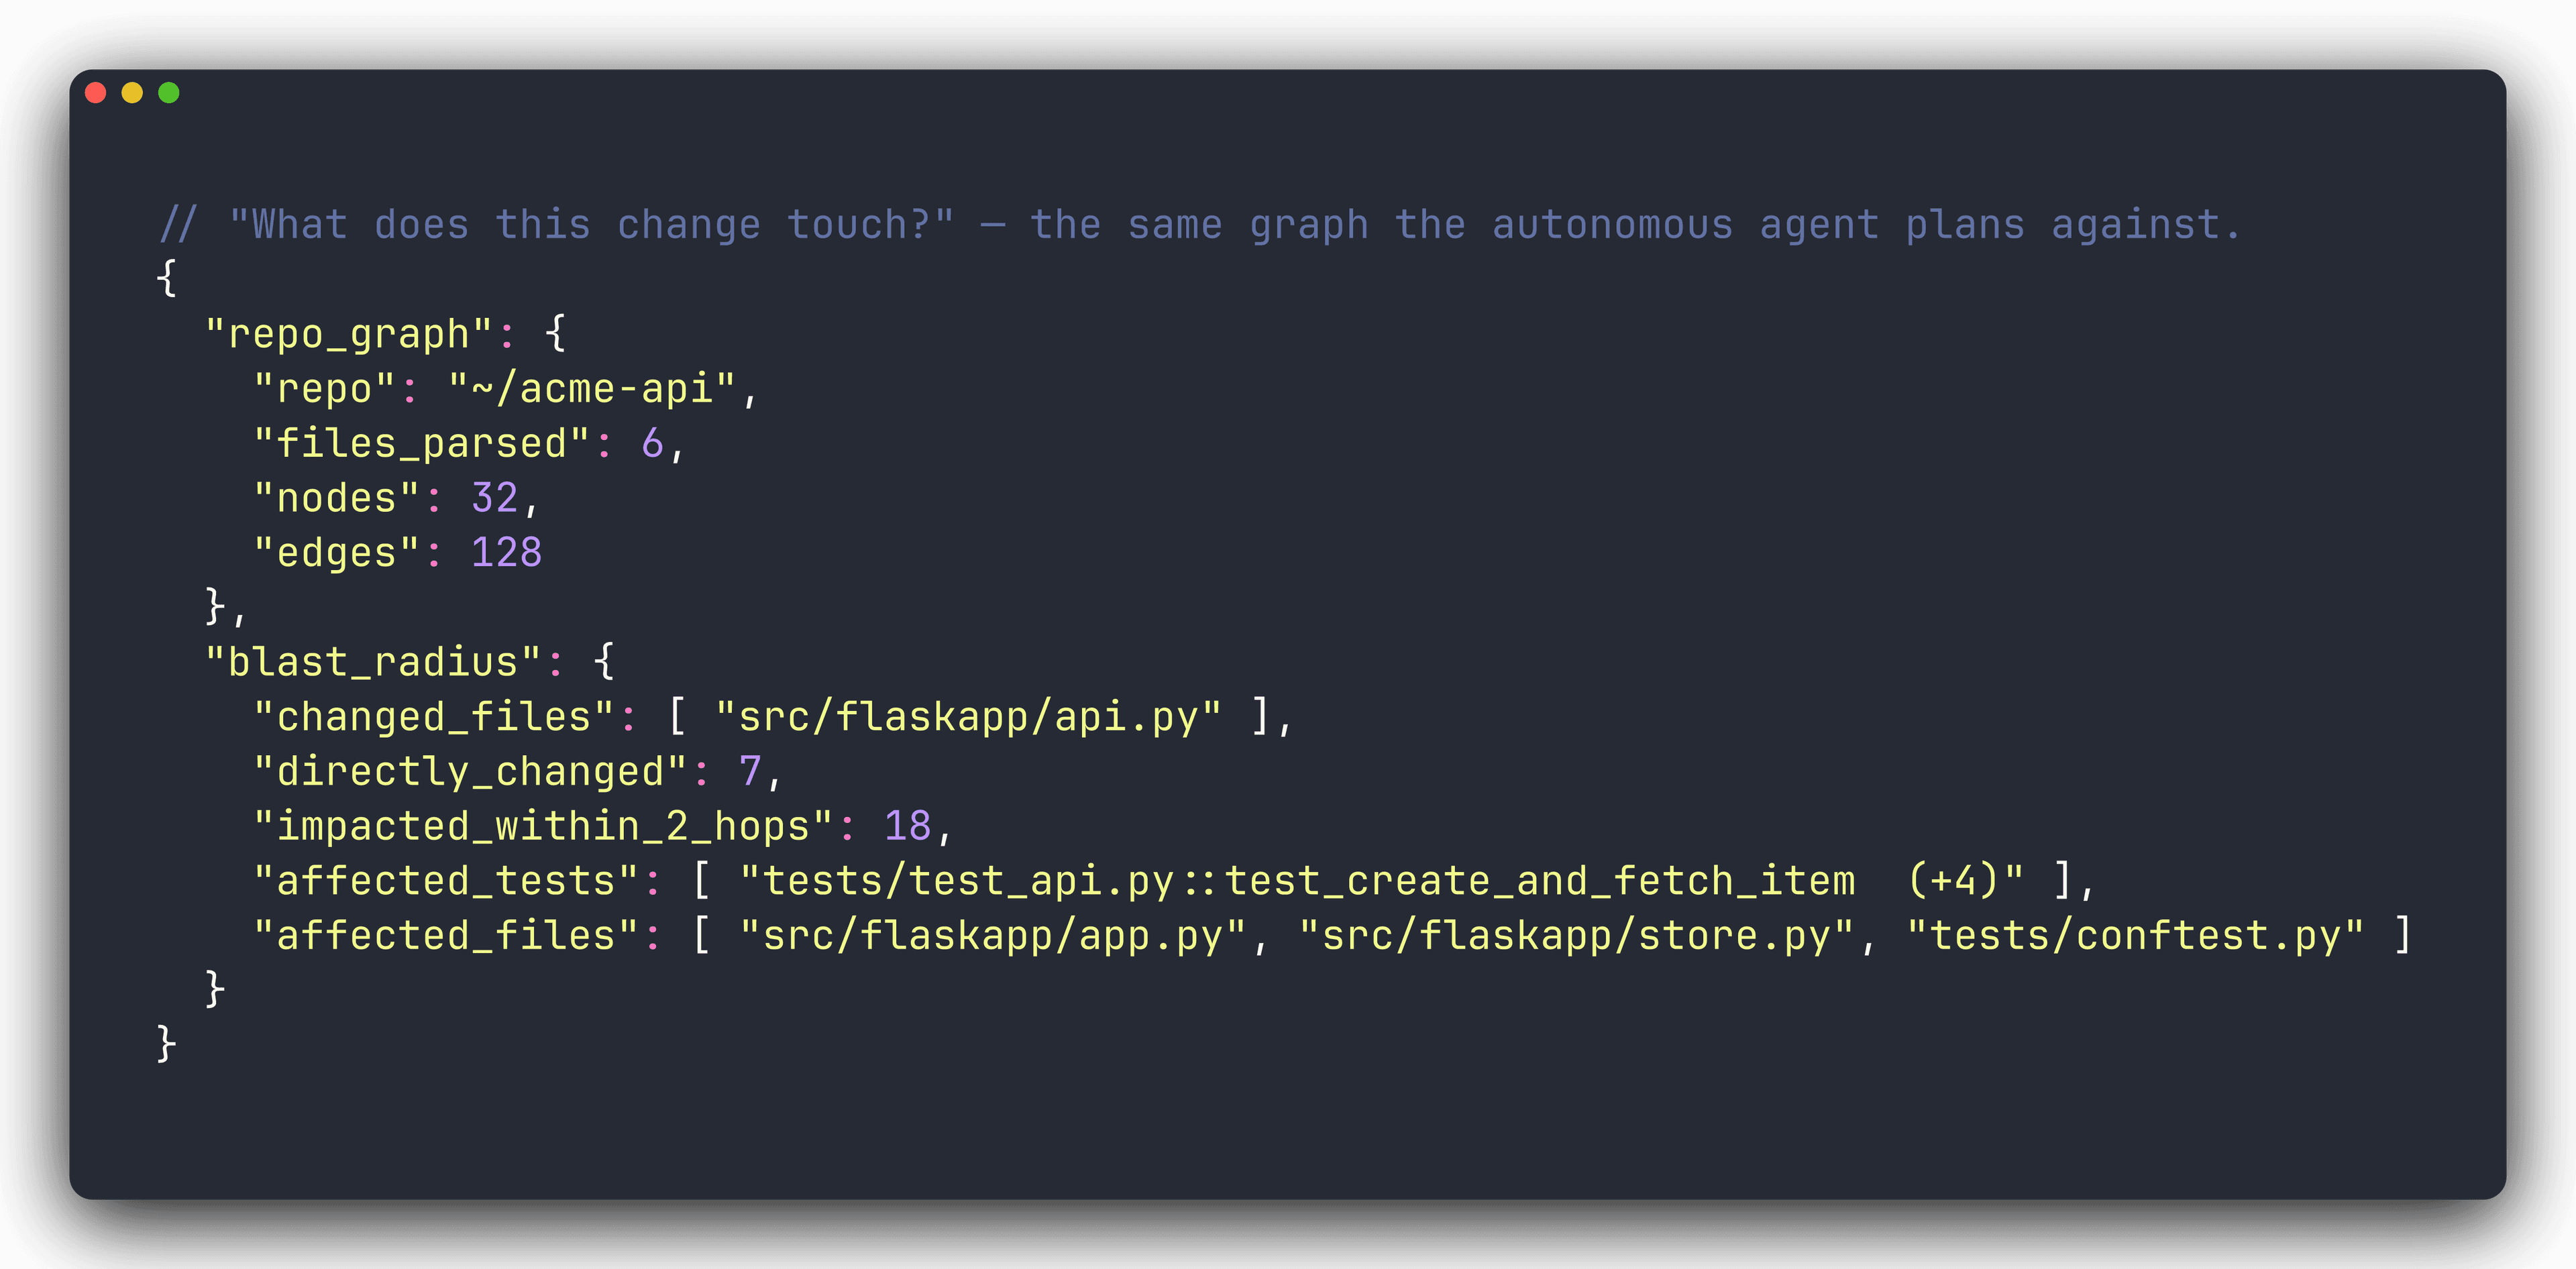Click the test_create_and_fetch_item test string

[1382, 881]
